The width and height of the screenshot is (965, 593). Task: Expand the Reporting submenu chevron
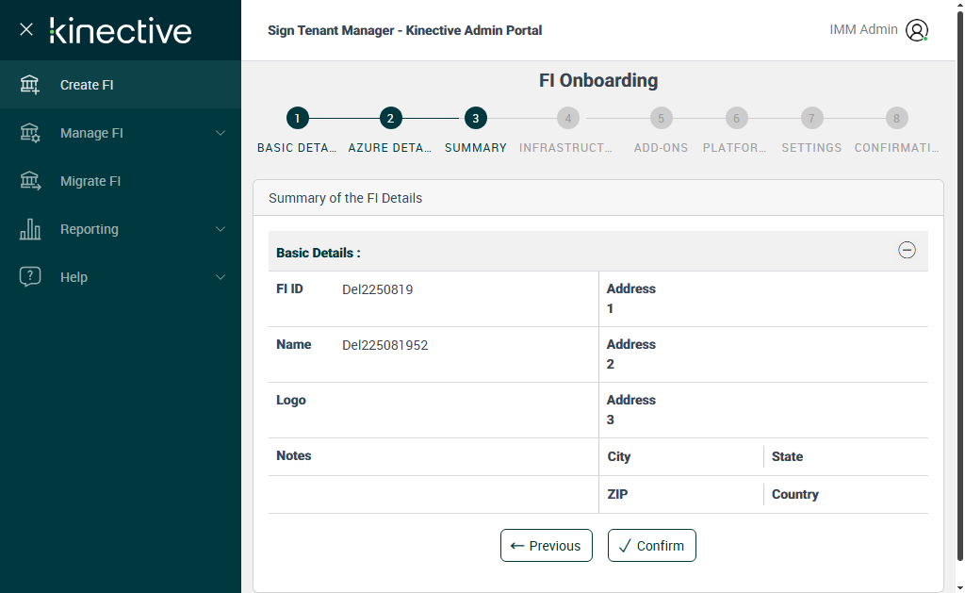221,229
